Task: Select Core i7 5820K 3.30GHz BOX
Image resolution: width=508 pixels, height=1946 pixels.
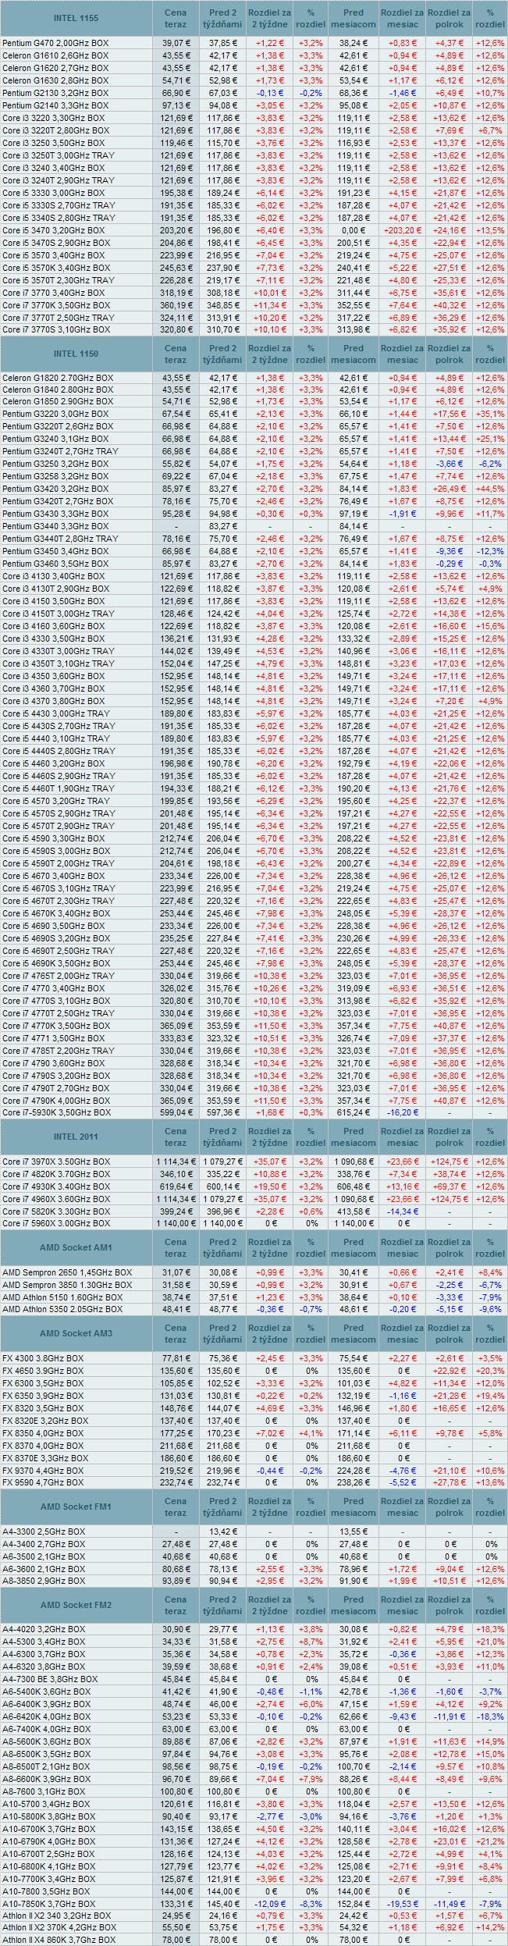Action: pyautogui.click(x=56, y=1211)
